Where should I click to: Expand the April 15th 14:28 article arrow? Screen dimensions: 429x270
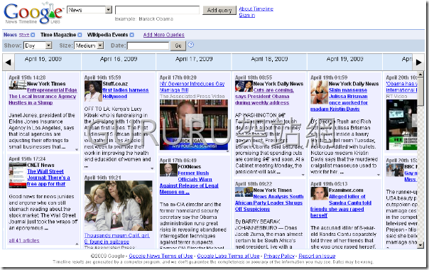coord(77,150)
